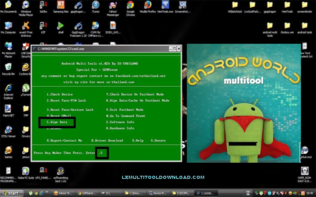Click '7.Check Device On Fastboot Mode' text
Image resolution: width=316 pixels, height=197 pixels.
(x=135, y=94)
